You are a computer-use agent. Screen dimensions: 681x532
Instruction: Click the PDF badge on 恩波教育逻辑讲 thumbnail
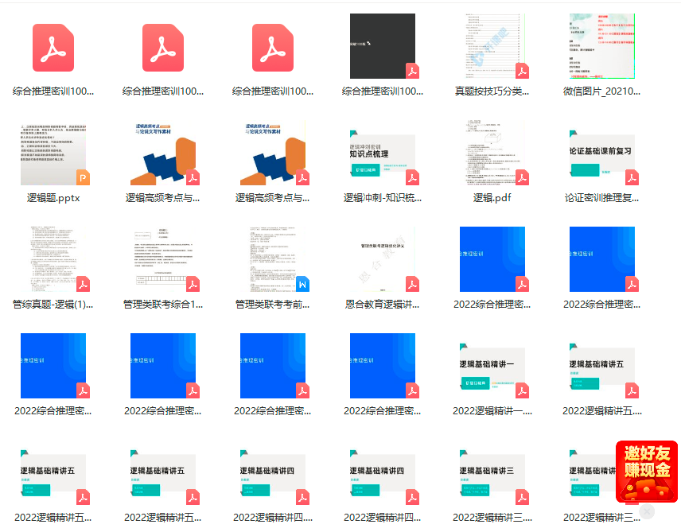(411, 283)
